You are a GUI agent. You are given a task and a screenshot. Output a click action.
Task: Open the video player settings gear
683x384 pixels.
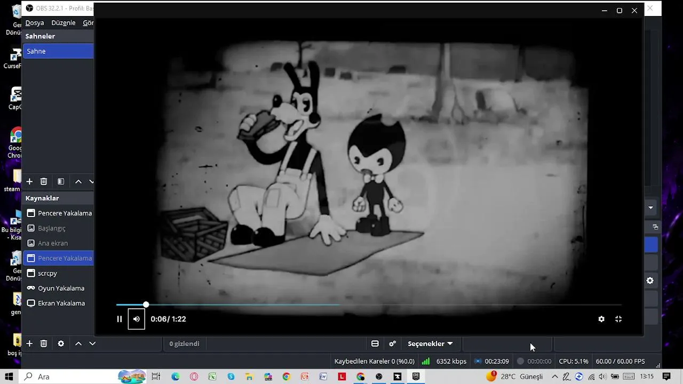[601, 319]
